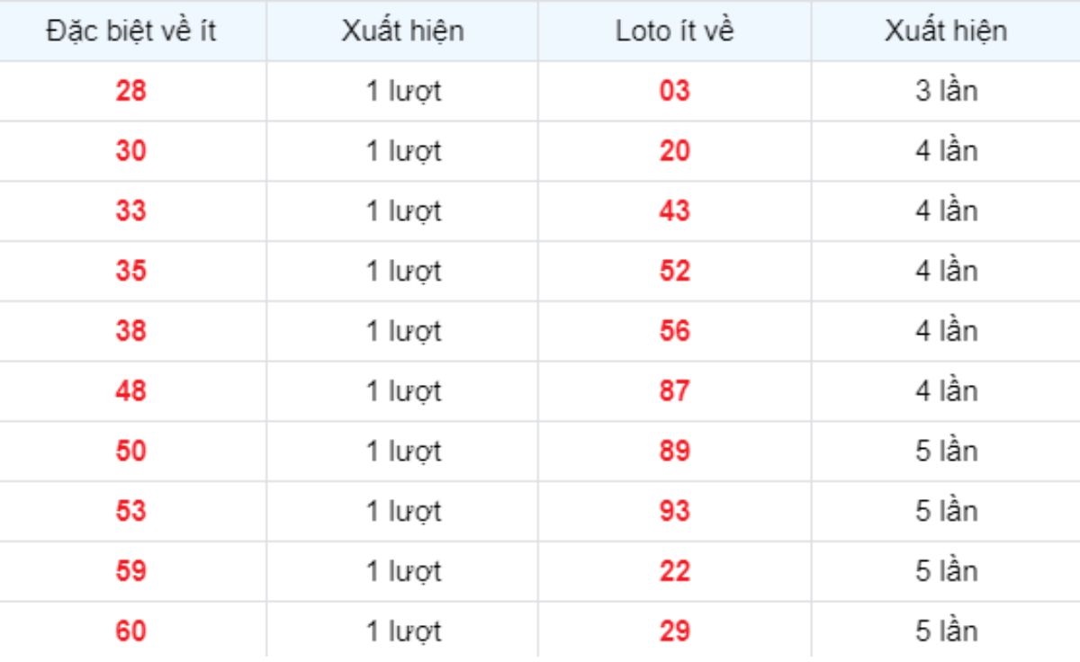This screenshot has height=662, width=1080.
Task: Click loto number 93
Action: pyautogui.click(x=674, y=511)
